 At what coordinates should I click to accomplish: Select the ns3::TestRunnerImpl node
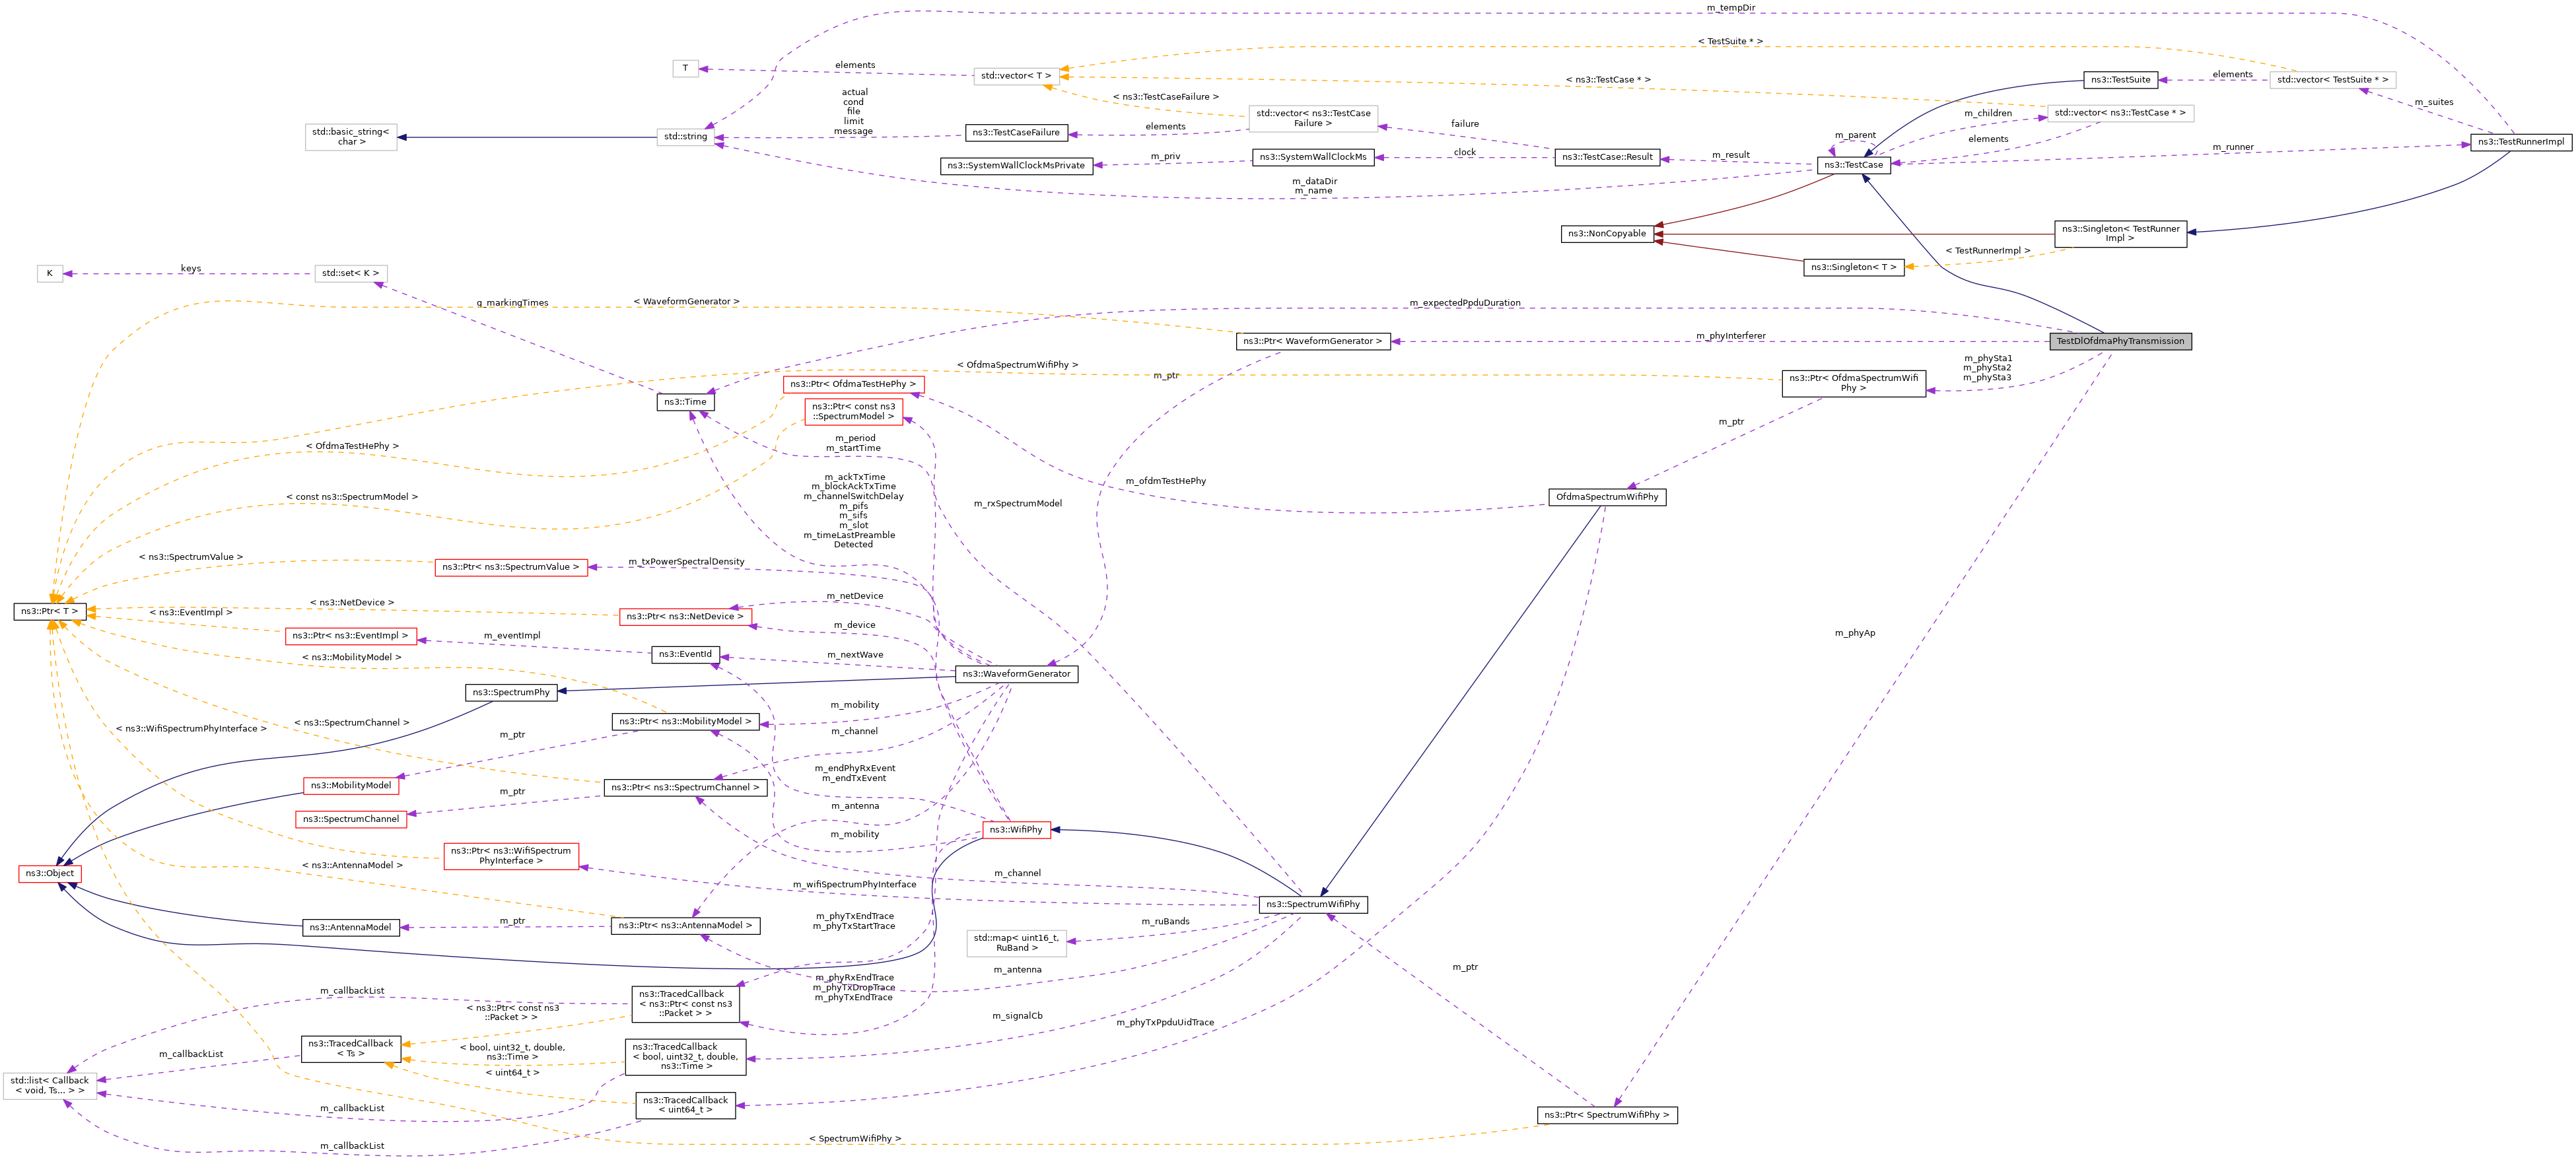(2521, 142)
